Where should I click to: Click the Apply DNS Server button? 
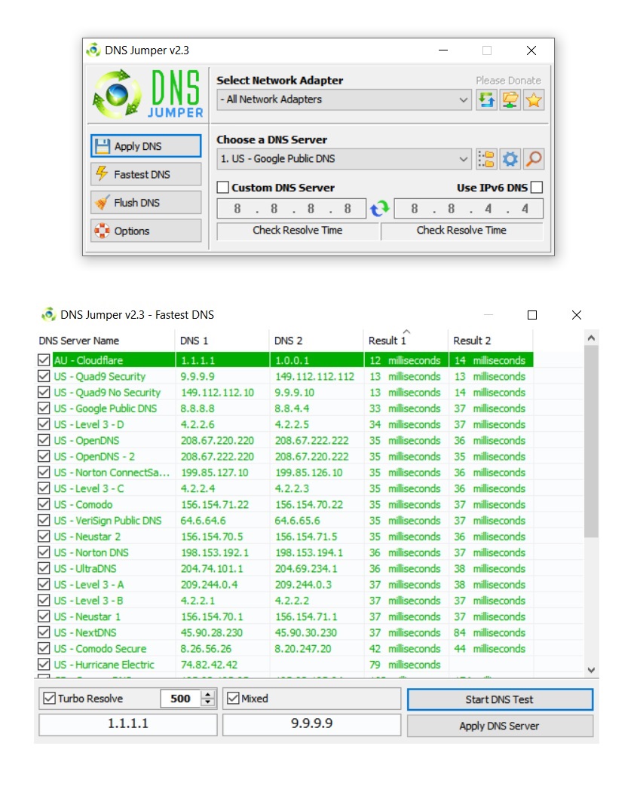click(x=500, y=726)
